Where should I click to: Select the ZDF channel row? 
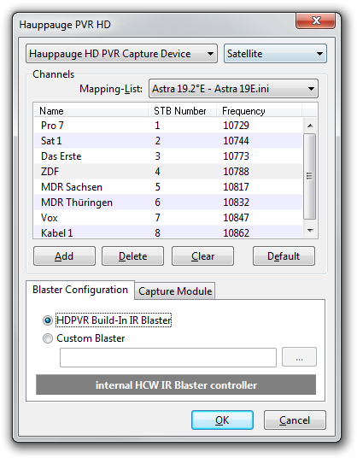click(168, 172)
